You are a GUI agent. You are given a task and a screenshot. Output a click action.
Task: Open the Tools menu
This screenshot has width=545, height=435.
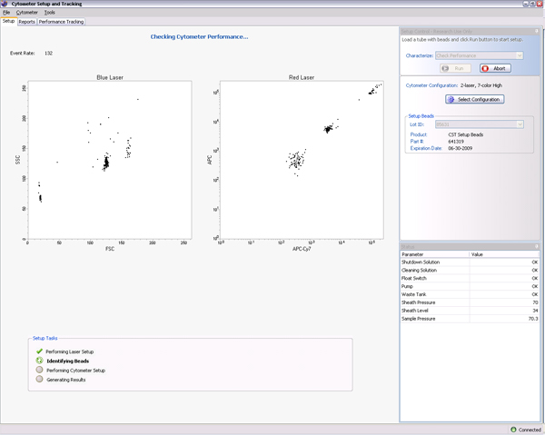[49, 13]
